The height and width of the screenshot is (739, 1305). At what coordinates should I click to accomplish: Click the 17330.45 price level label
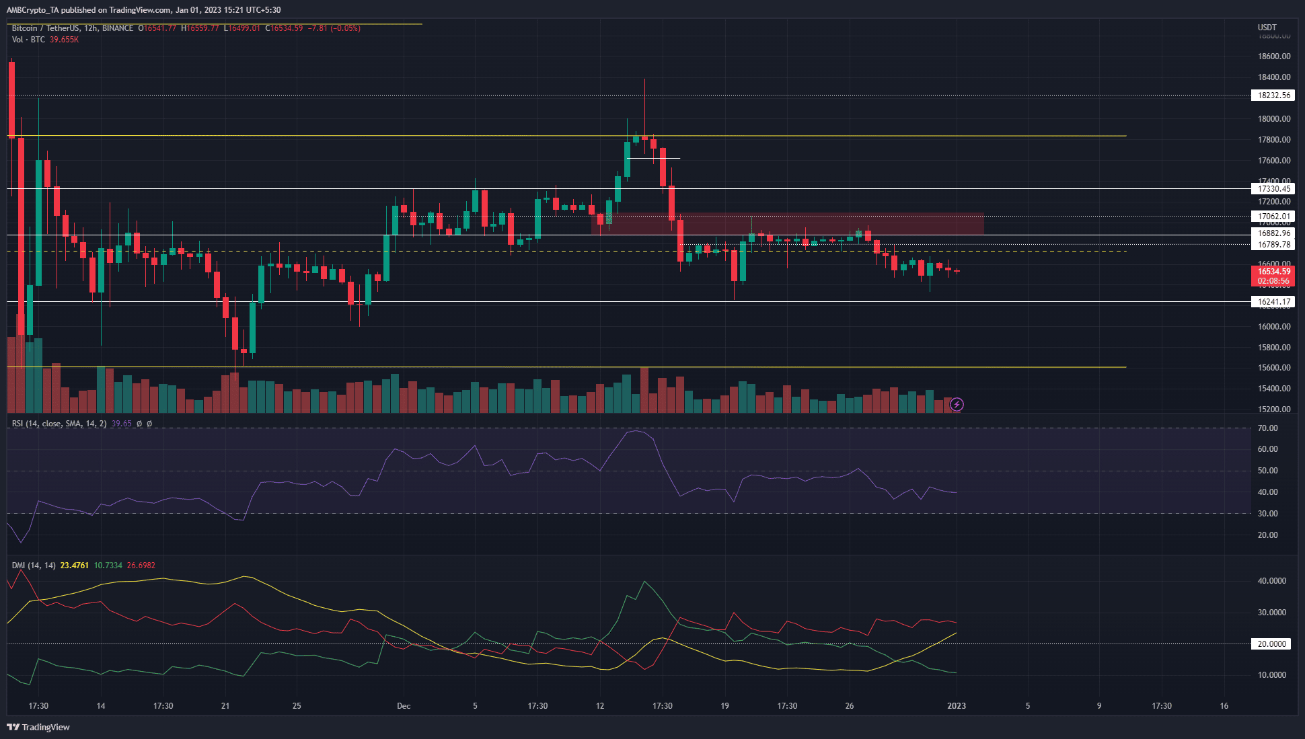1274,189
